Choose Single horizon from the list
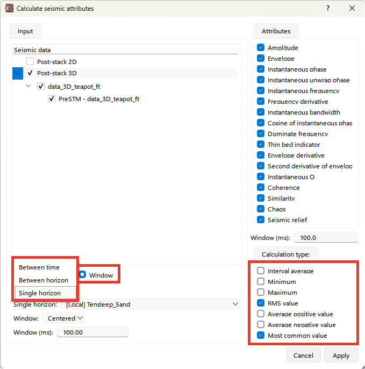The height and width of the screenshot is (369, 365). coord(45,293)
